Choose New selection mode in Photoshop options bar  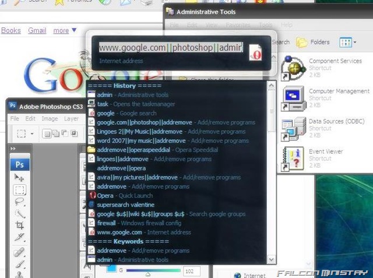coord(47,133)
